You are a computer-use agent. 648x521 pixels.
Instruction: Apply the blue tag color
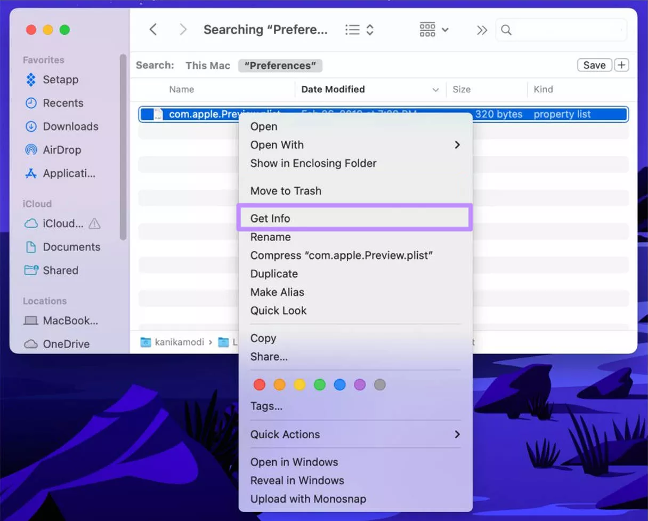pyautogui.click(x=339, y=384)
